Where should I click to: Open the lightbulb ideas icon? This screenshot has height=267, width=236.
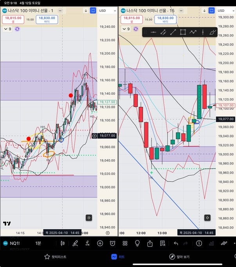(137, 243)
